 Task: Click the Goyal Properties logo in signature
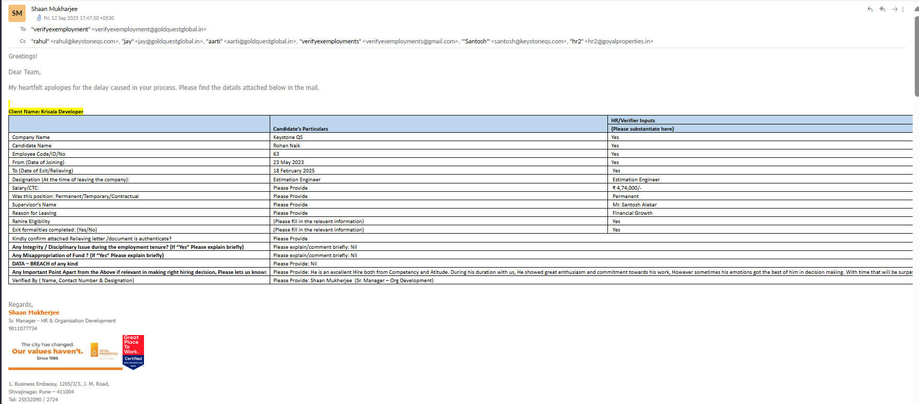tap(104, 351)
